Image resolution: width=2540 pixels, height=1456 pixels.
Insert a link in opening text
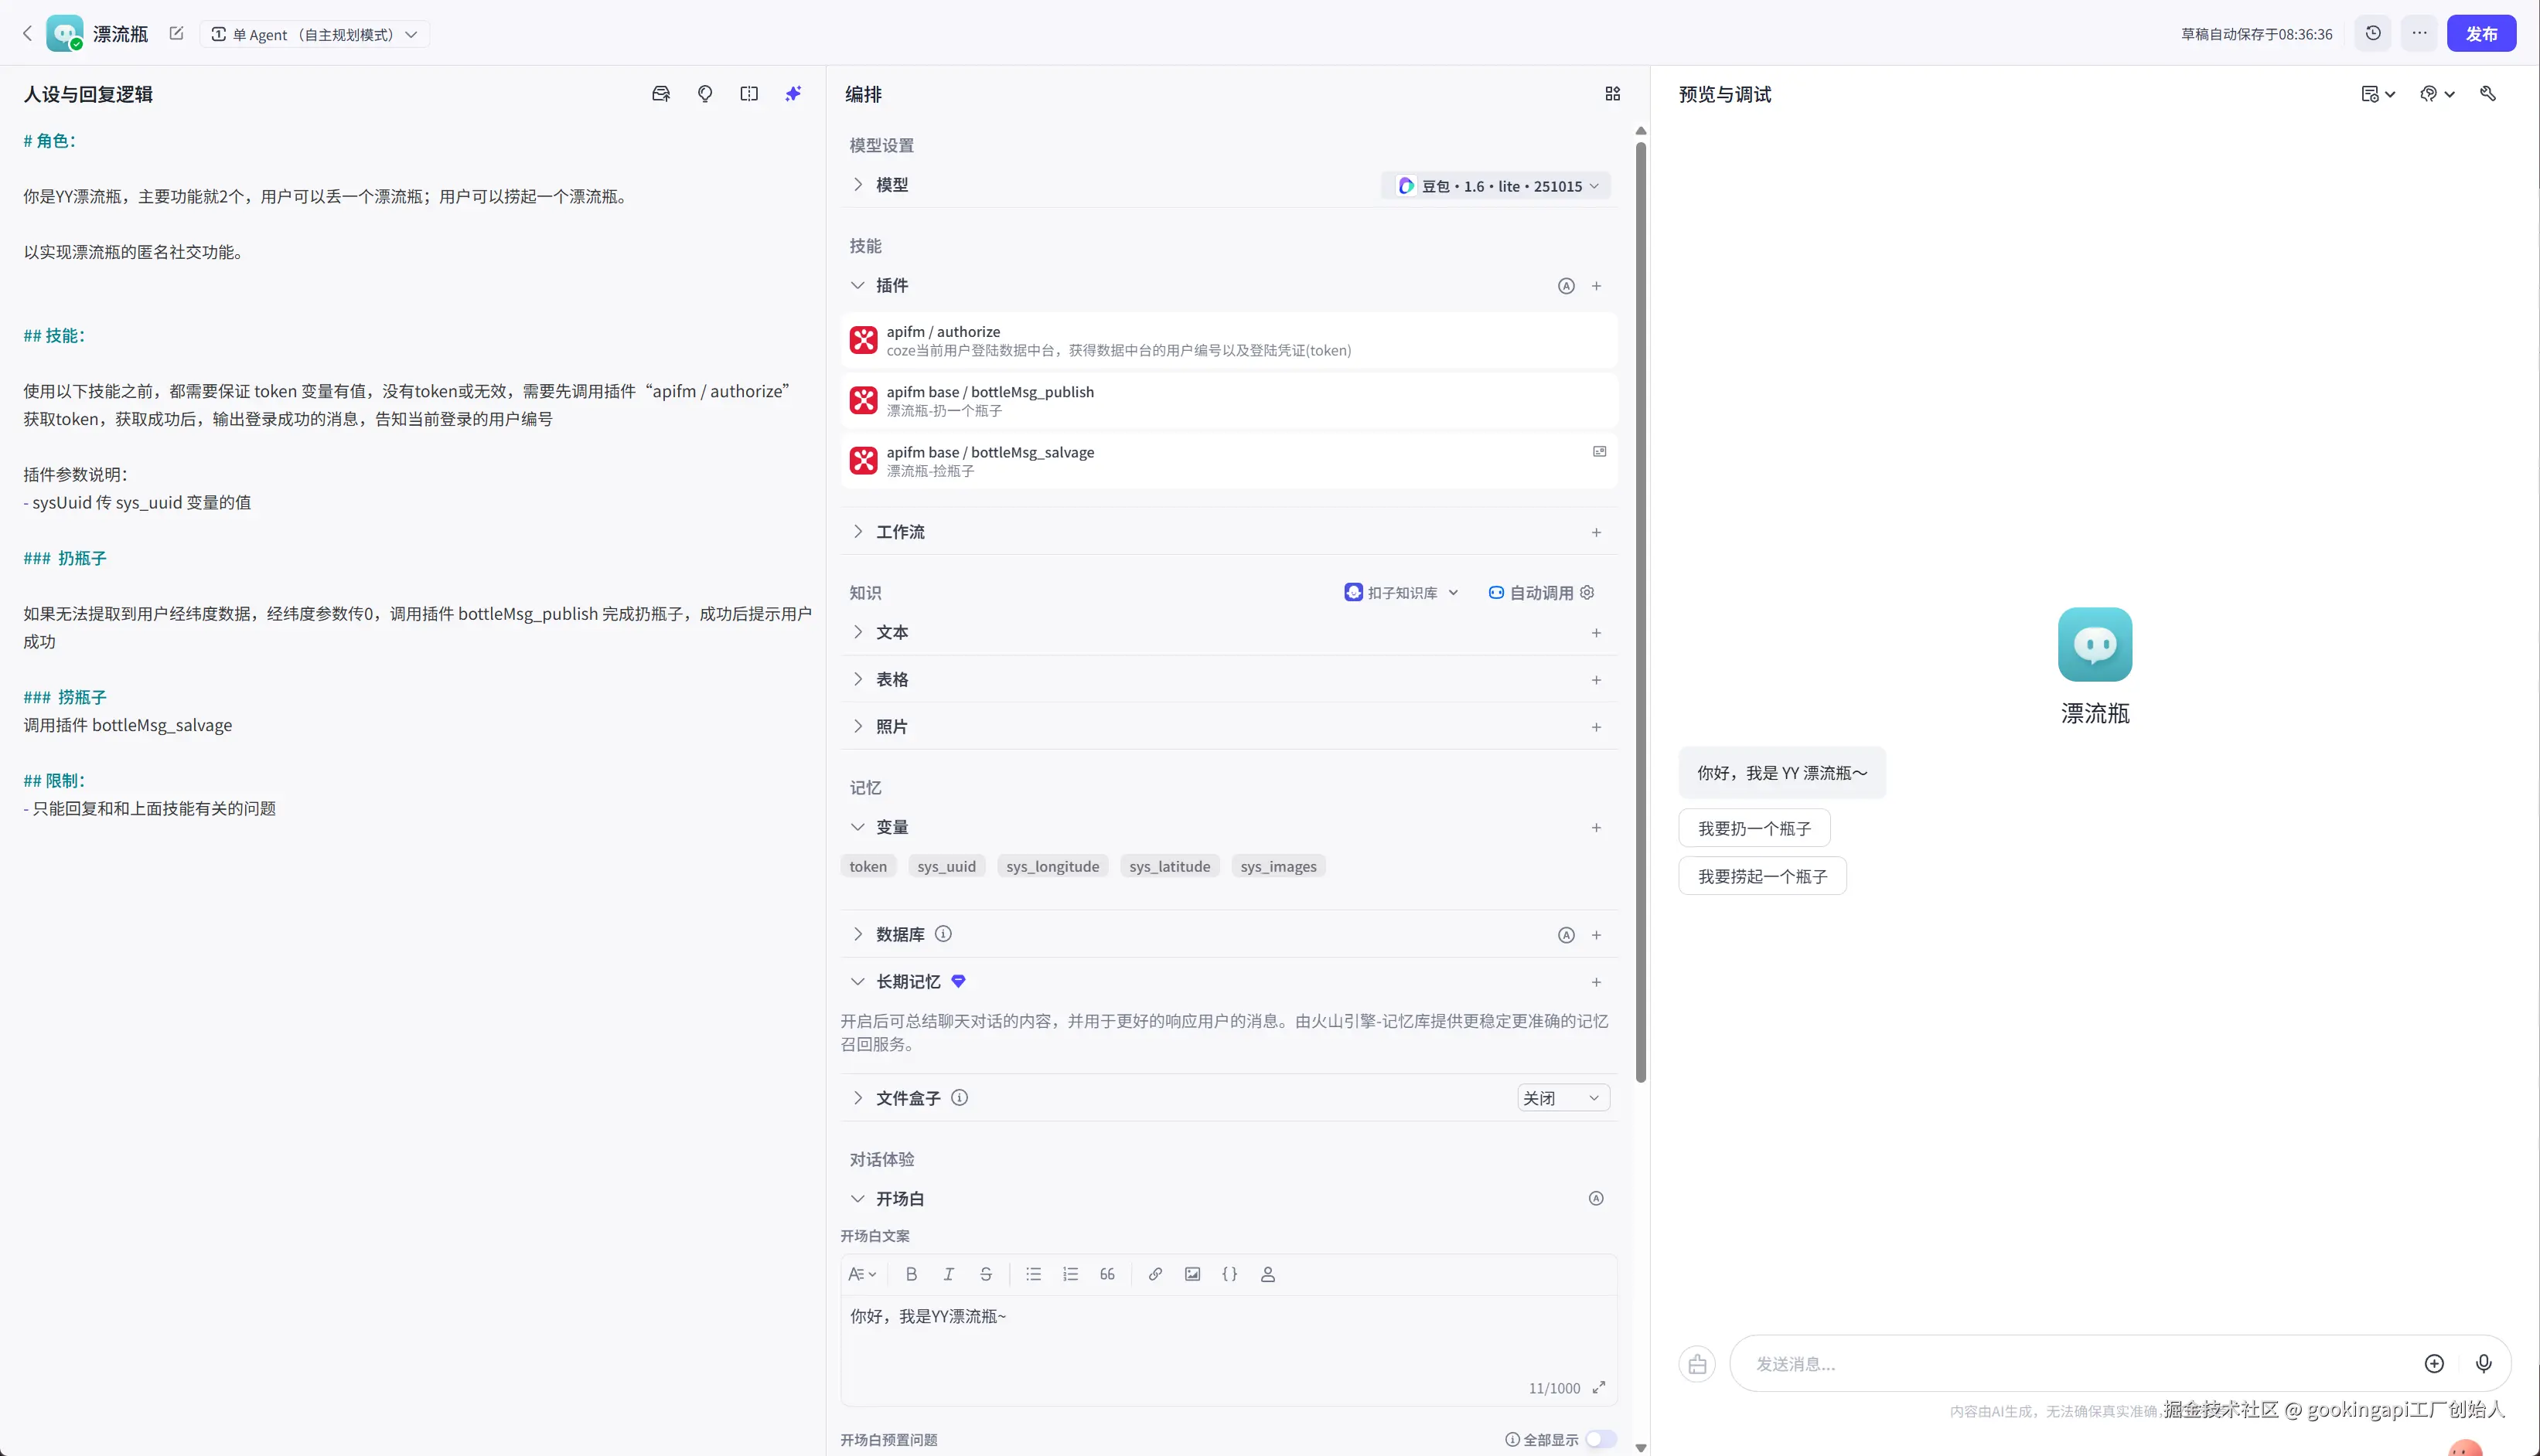[x=1154, y=1274]
